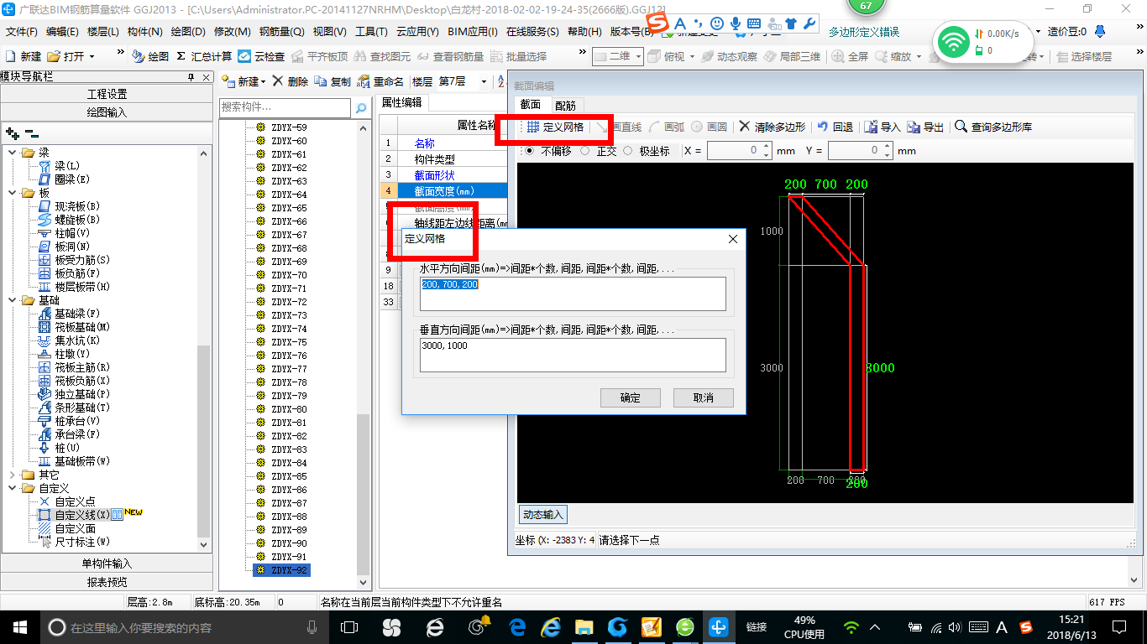Open the 报表预览 panel
Viewport: 1147px width, 644px height.
(107, 582)
